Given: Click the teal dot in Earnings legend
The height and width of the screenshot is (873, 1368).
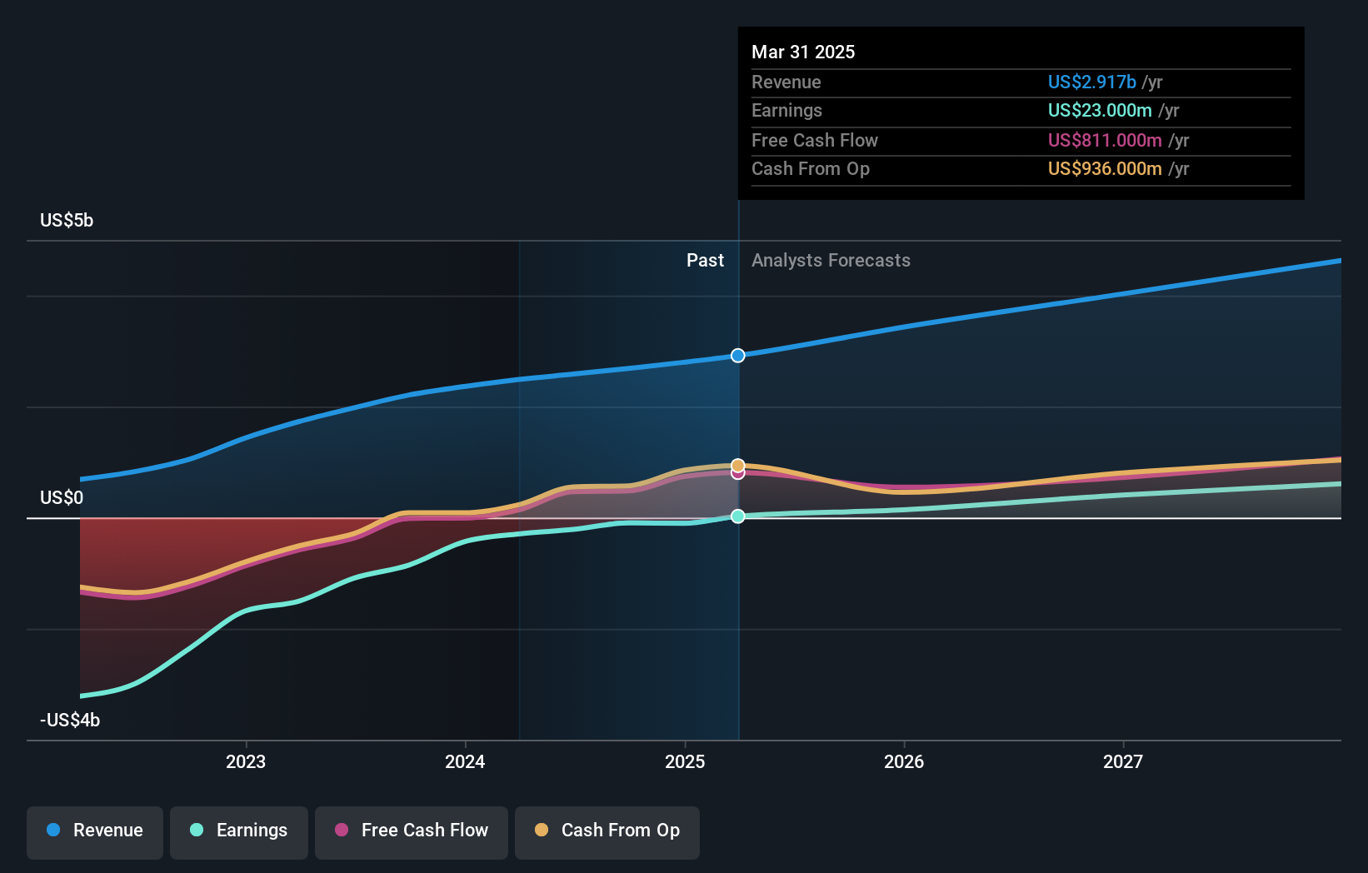Looking at the screenshot, I should [197, 830].
